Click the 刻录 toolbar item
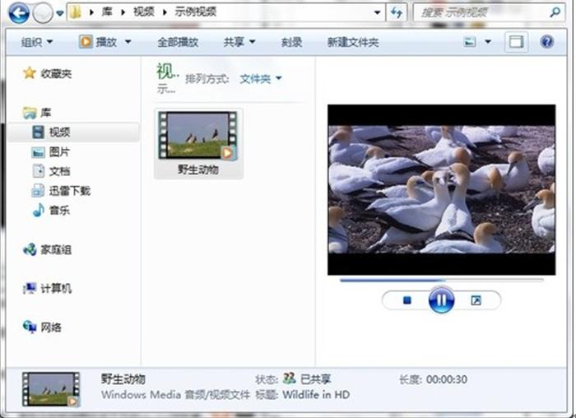 pyautogui.click(x=291, y=42)
